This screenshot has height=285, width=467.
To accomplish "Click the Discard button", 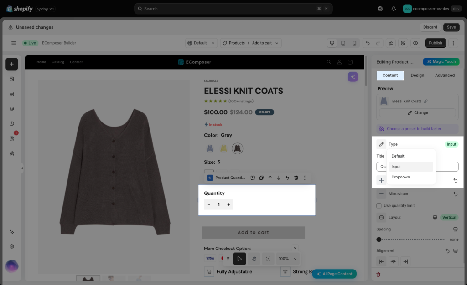I will (430, 27).
